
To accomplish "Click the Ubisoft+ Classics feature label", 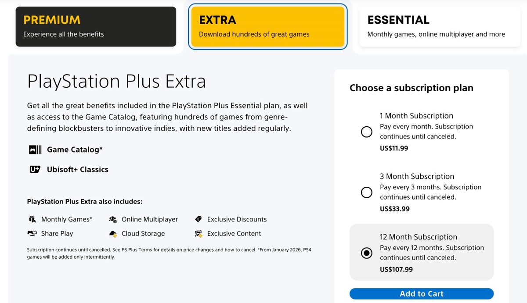I will pyautogui.click(x=78, y=170).
